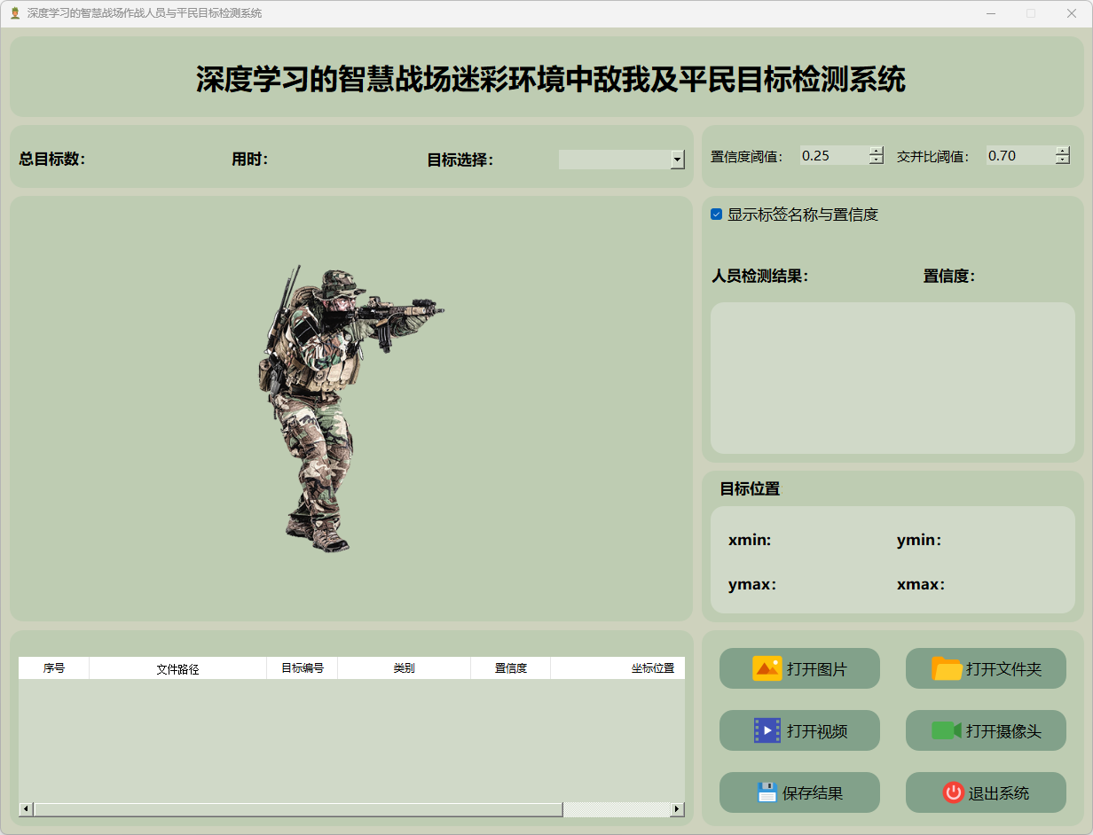Increase 交并比阈值 with the up arrow
The height and width of the screenshot is (835, 1093).
pyautogui.click(x=1063, y=151)
